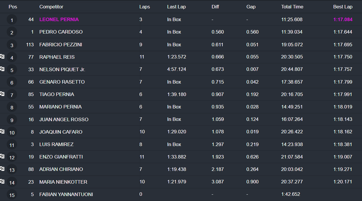This screenshot has height=201, width=362.
Task: Click the checkered flag beside Joaquin Cafaro
Action: click(x=2, y=131)
